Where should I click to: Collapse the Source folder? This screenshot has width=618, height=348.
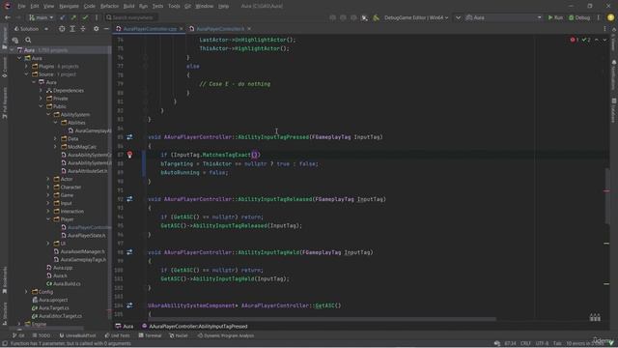(x=27, y=74)
